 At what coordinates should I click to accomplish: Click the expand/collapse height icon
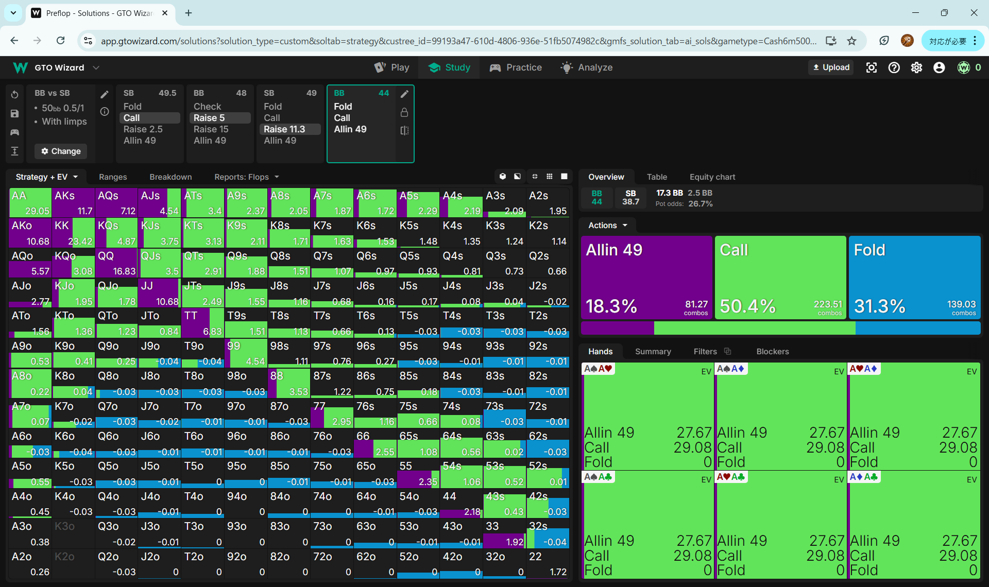14,151
